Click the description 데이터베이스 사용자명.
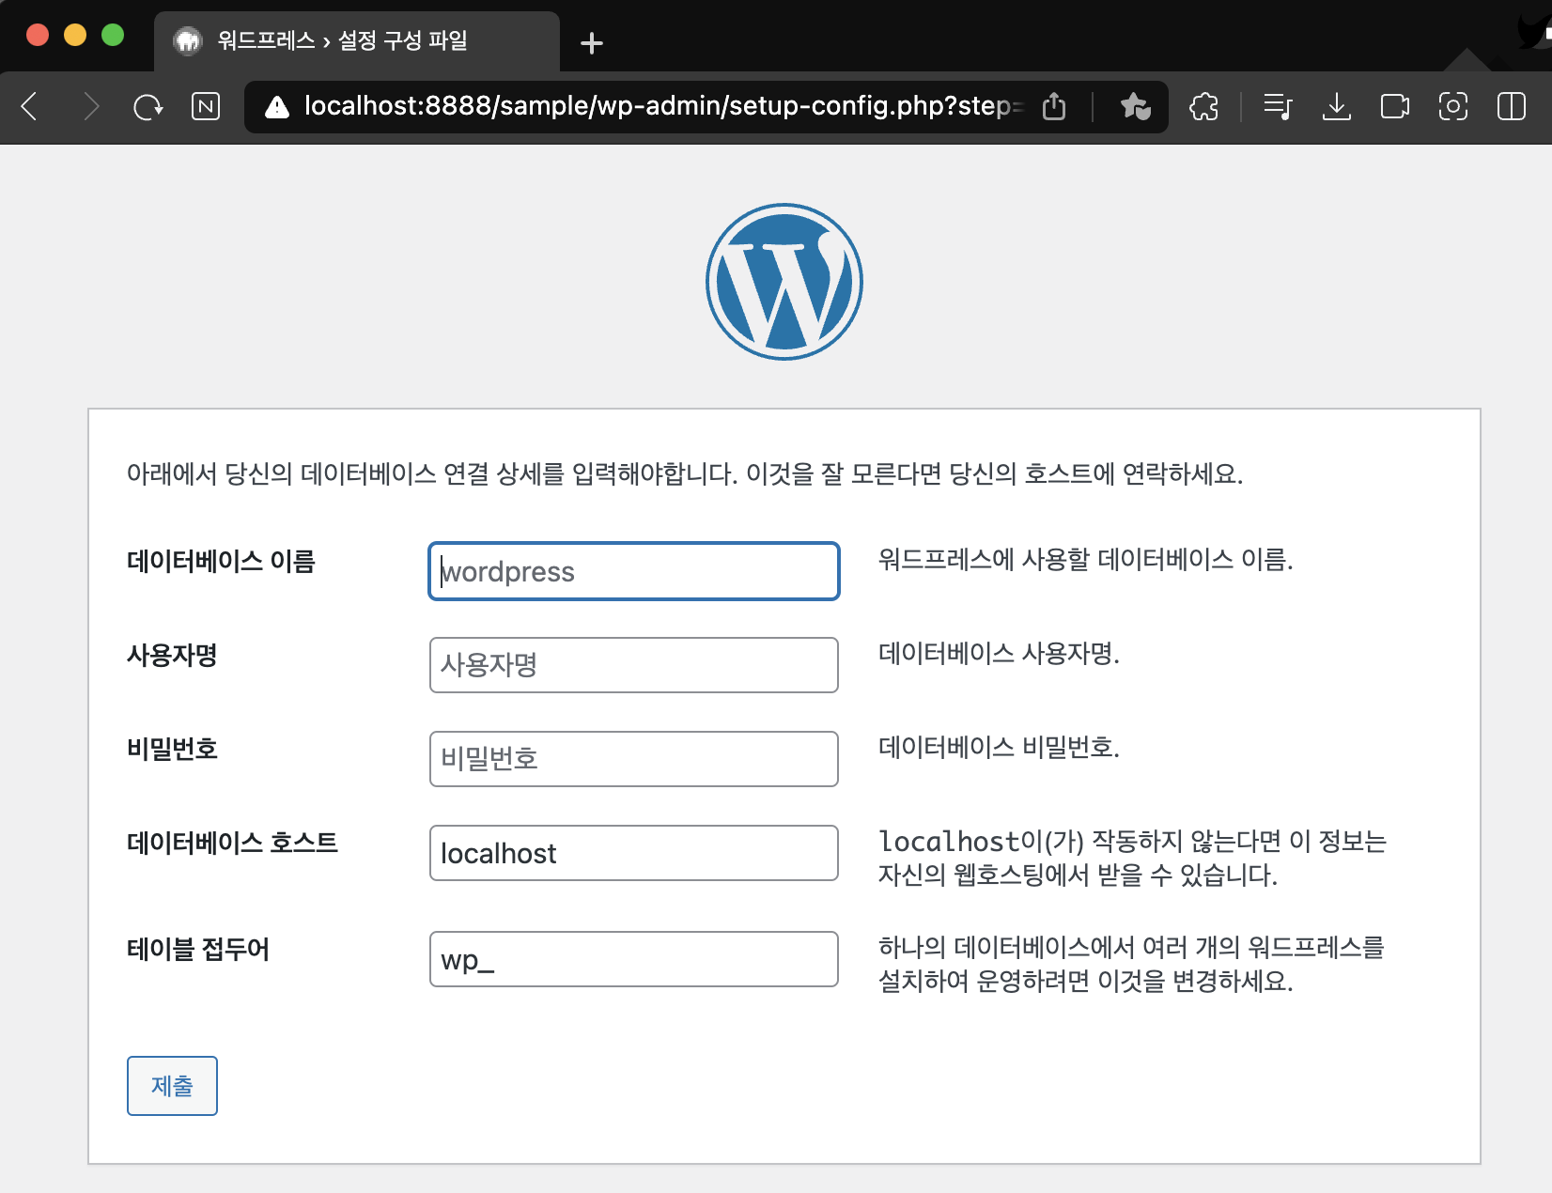Screen dimensions: 1552x1193 click(x=999, y=654)
